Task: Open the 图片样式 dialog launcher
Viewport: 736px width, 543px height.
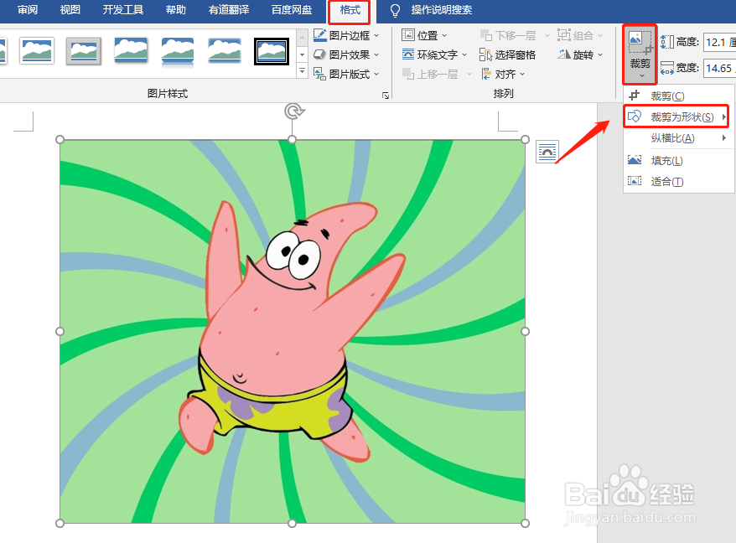Action: click(386, 96)
